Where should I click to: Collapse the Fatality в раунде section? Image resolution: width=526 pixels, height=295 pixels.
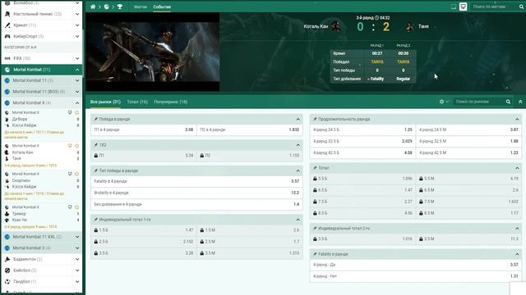517,254
